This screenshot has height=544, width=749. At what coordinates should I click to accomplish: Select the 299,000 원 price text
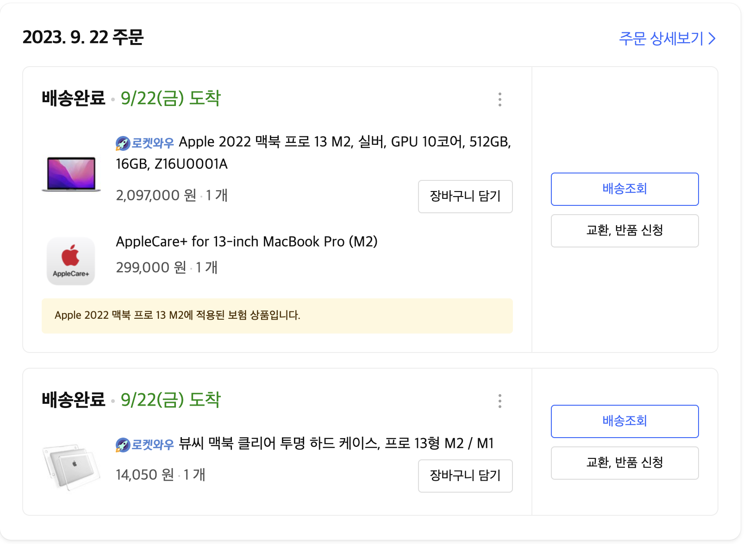point(151,267)
